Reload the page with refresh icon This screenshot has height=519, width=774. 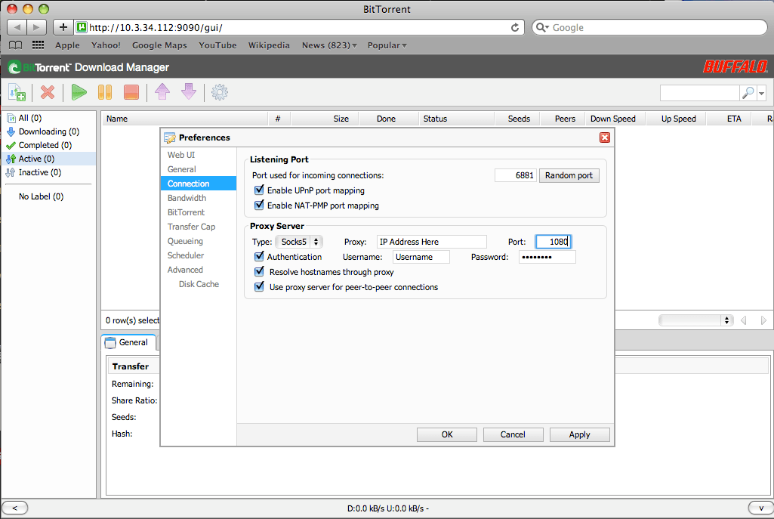515,28
